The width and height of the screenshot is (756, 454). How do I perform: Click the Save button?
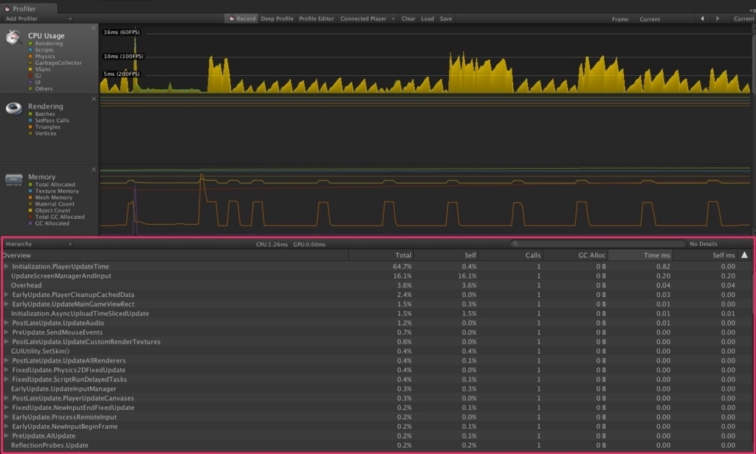445,18
